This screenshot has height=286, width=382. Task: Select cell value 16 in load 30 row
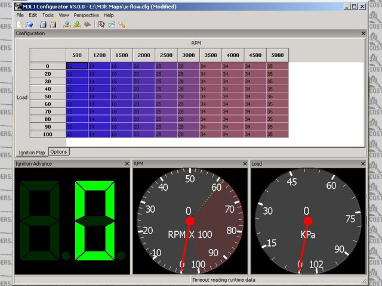[122, 81]
